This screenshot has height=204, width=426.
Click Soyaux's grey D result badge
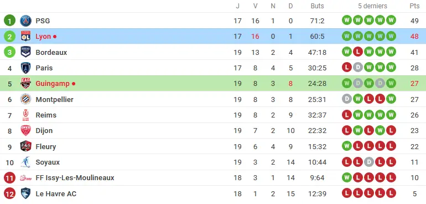(368, 162)
